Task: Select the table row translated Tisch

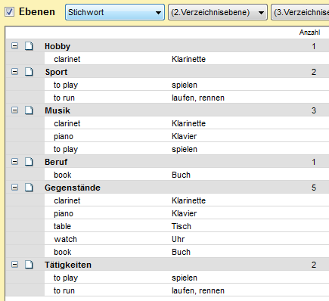Action: coord(187,226)
